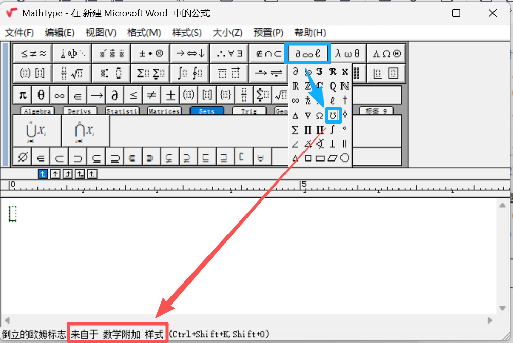
Task: Insert the indexed union expression
Action: (x=37, y=131)
